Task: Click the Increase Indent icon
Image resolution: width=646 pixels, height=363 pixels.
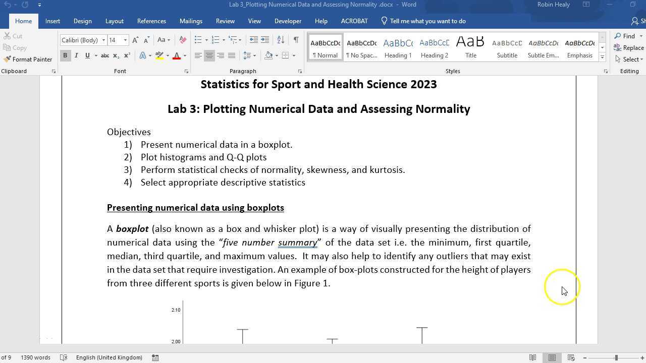Action: pyautogui.click(x=265, y=40)
